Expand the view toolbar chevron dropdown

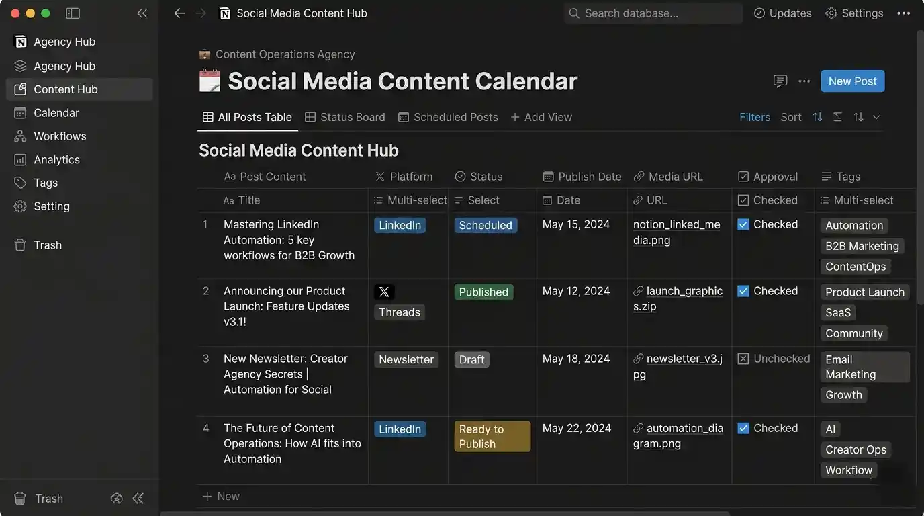pyautogui.click(x=876, y=117)
